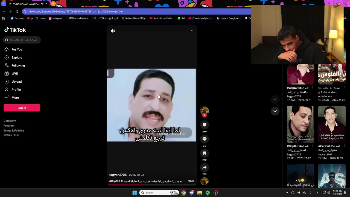Click the Chrome address bar URL

[76, 11]
